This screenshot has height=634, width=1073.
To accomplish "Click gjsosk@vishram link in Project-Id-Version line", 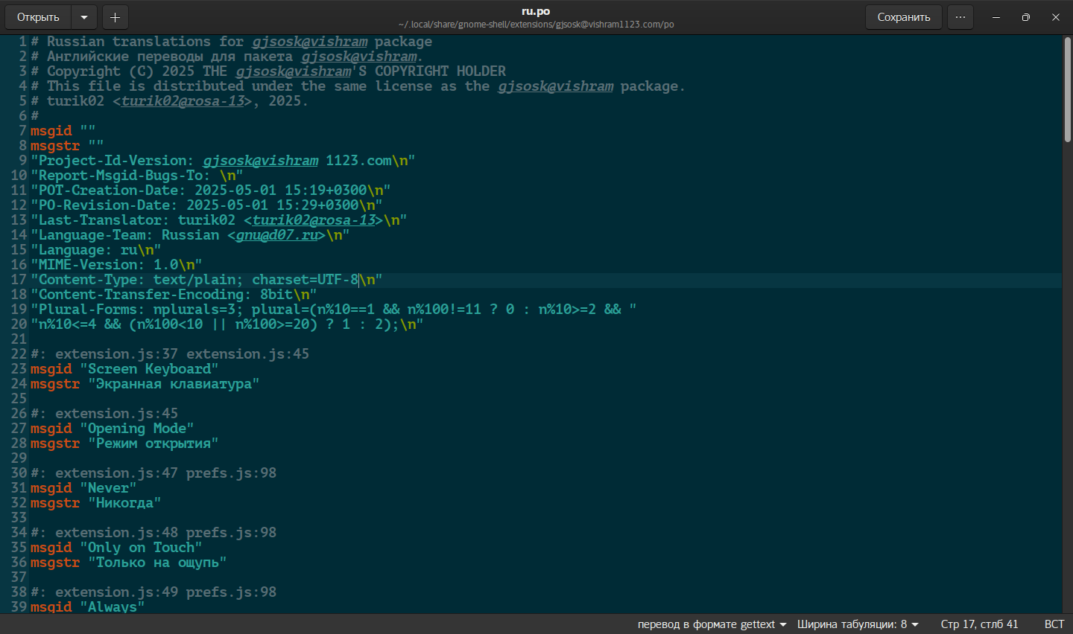I will (260, 161).
